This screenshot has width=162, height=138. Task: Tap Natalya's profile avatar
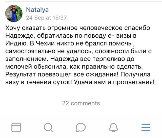[x=14, y=14]
